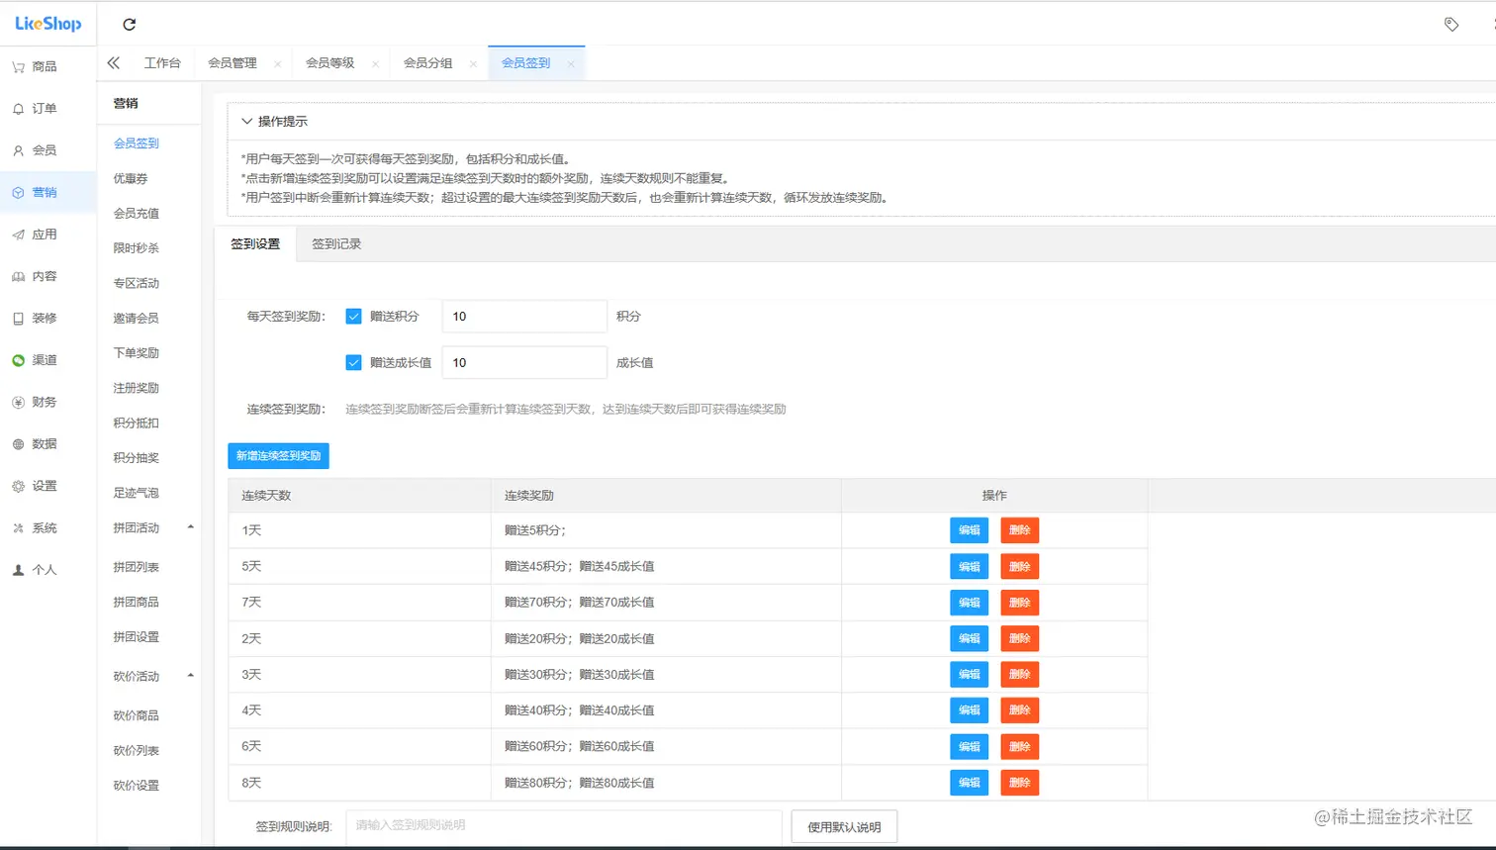Collapse the 拼团活动 submenu
This screenshot has height=850, width=1496.
pyautogui.click(x=191, y=527)
